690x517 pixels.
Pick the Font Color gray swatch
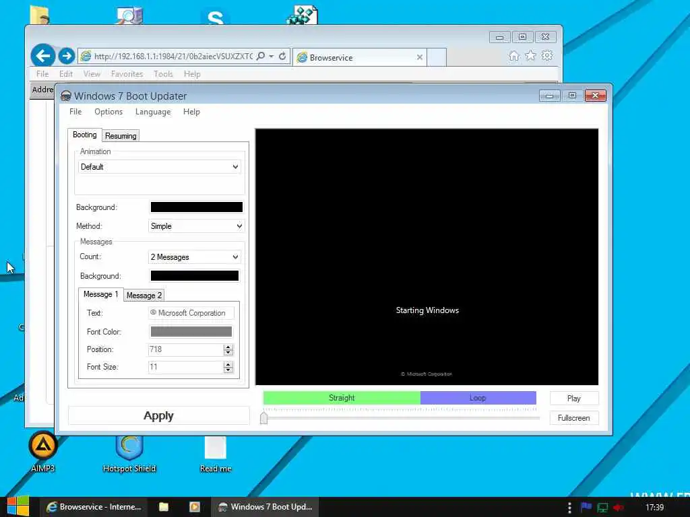191,331
